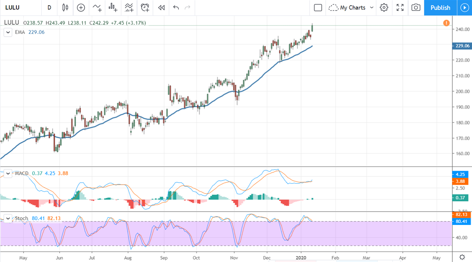Open chart settings gear in top toolbar
This screenshot has width=472, height=262.
pos(384,7)
